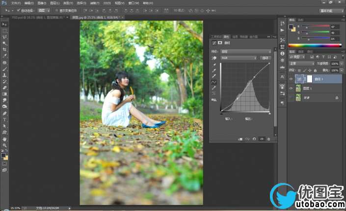
Task: Open the File menu
Action: pyautogui.click(x=16, y=3)
